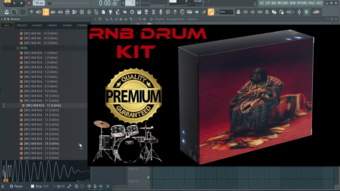This screenshot has width=340, height=191.
Task: Click the shopping cart content library icon
Action: click(x=306, y=12)
